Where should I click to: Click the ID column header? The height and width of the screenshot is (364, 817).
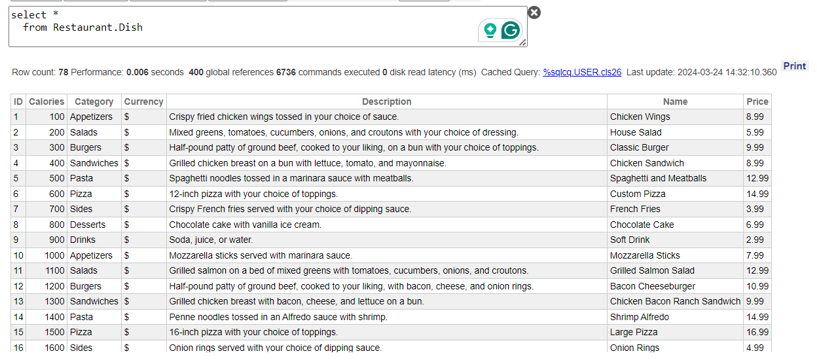(18, 101)
